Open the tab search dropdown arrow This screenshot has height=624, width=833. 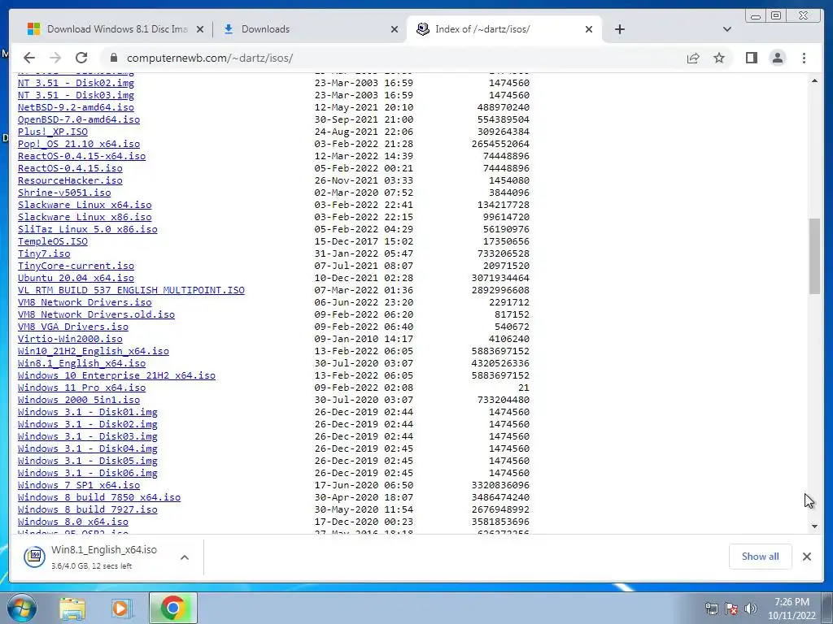point(727,29)
